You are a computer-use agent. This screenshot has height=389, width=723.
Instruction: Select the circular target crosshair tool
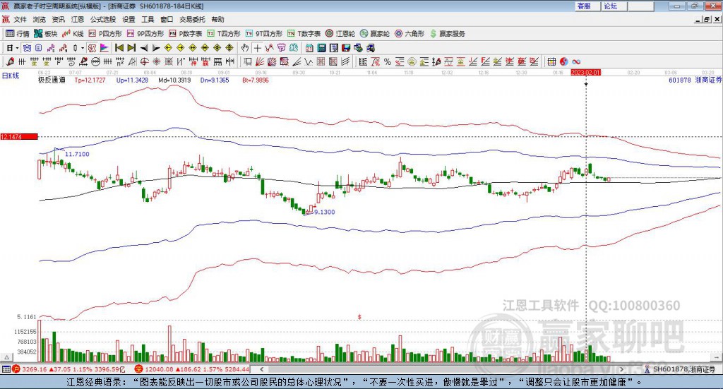(x=144, y=61)
